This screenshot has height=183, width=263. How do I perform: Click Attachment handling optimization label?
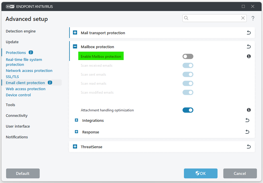click(107, 110)
